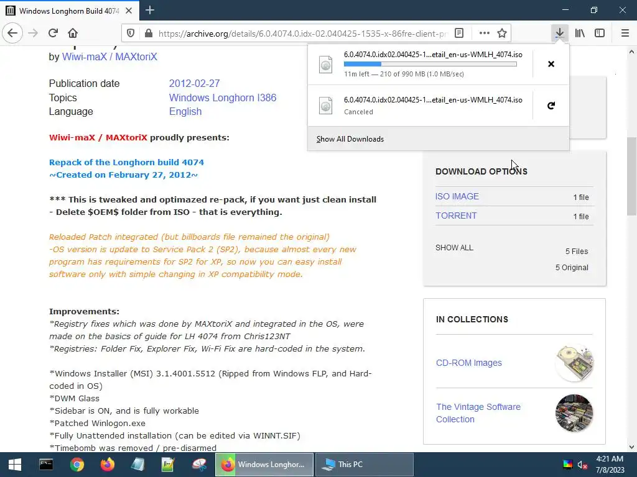This screenshot has width=637, height=477.
Task: Toggle reader view in address bar
Action: click(x=459, y=34)
